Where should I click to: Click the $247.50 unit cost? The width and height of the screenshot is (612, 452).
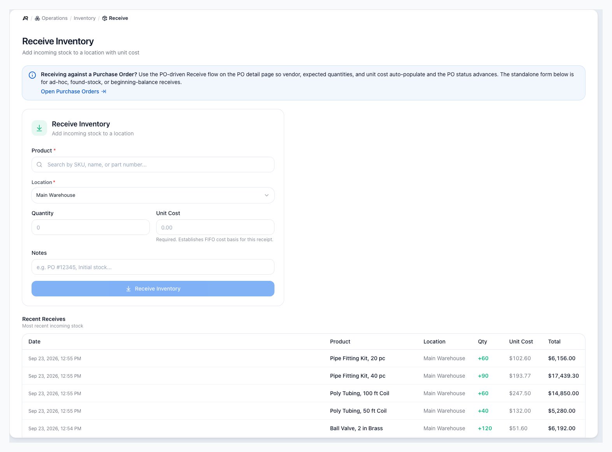point(520,393)
